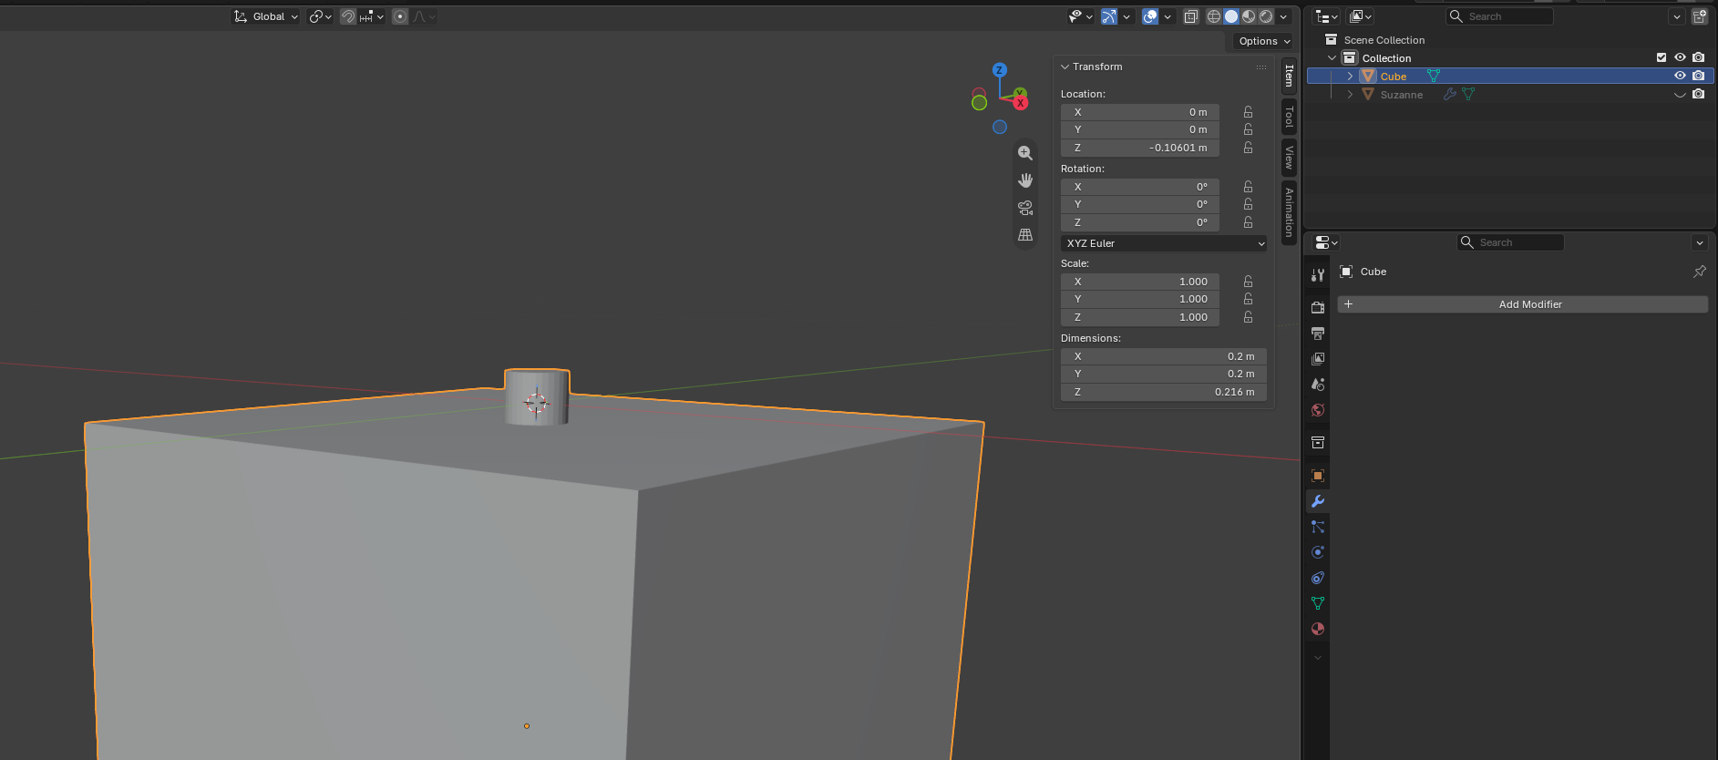Show hidden Suzanne in viewport
1718x760 pixels.
[1680, 94]
